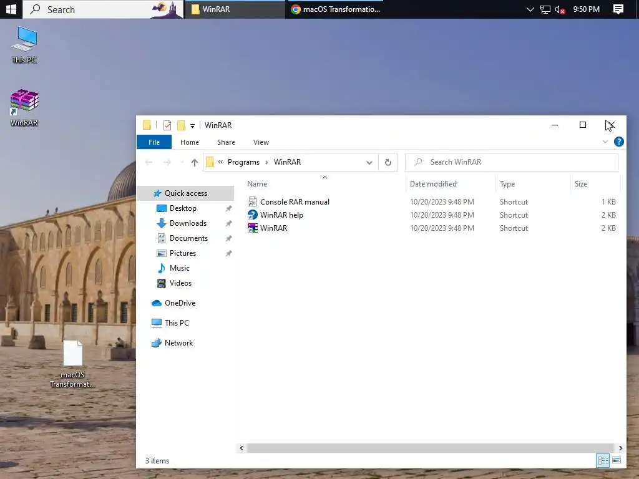Open This PC in the navigation pane

[177, 323]
